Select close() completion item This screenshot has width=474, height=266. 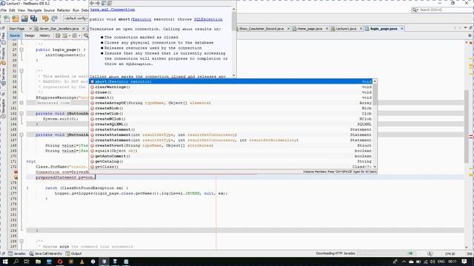[x=231, y=92]
